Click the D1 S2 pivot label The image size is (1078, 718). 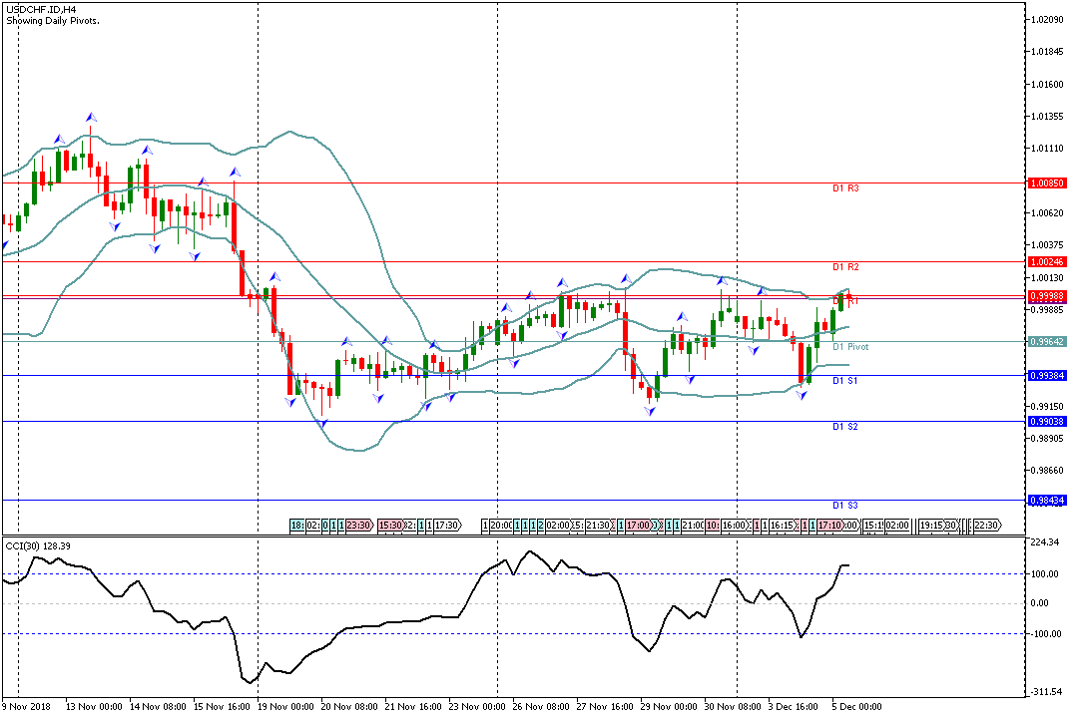(x=845, y=427)
